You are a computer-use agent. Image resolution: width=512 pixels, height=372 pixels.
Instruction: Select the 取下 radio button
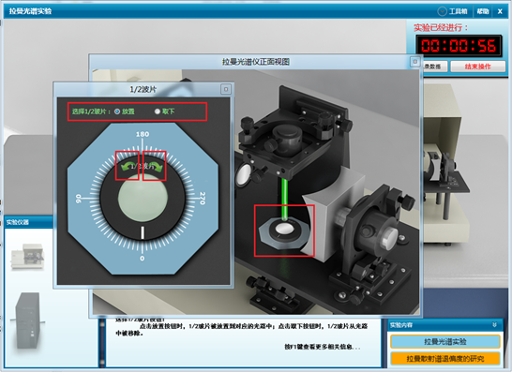click(158, 112)
